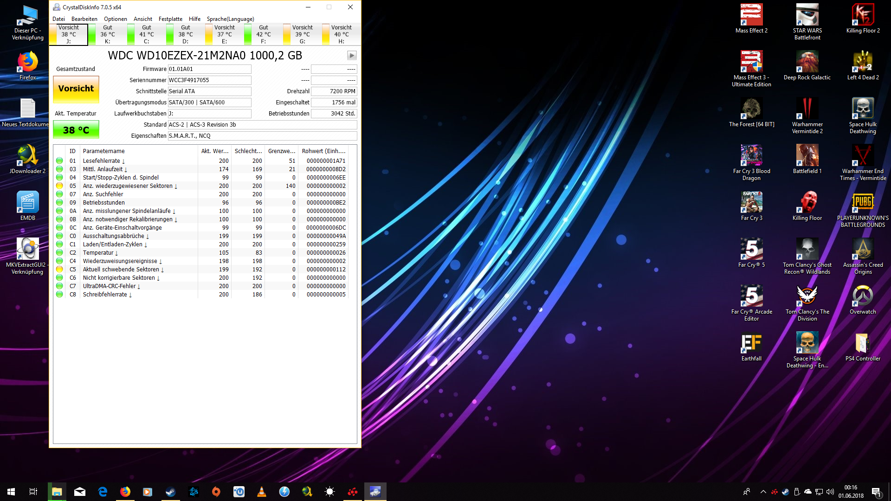Click Steam icon in taskbar

(170, 492)
